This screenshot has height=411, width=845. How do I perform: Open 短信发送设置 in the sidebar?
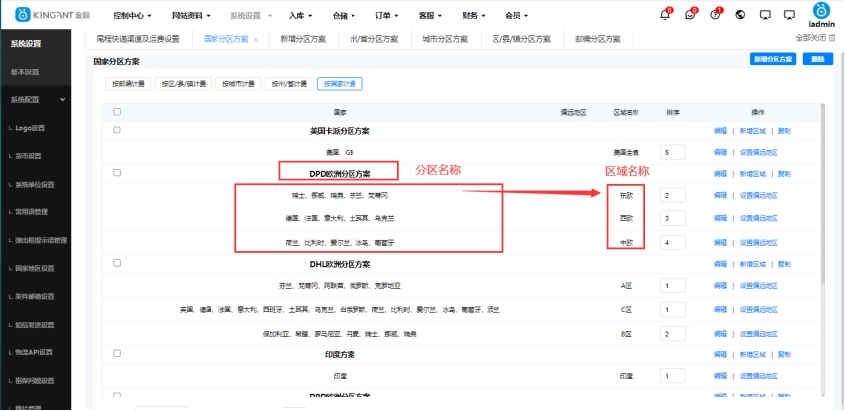click(x=36, y=325)
